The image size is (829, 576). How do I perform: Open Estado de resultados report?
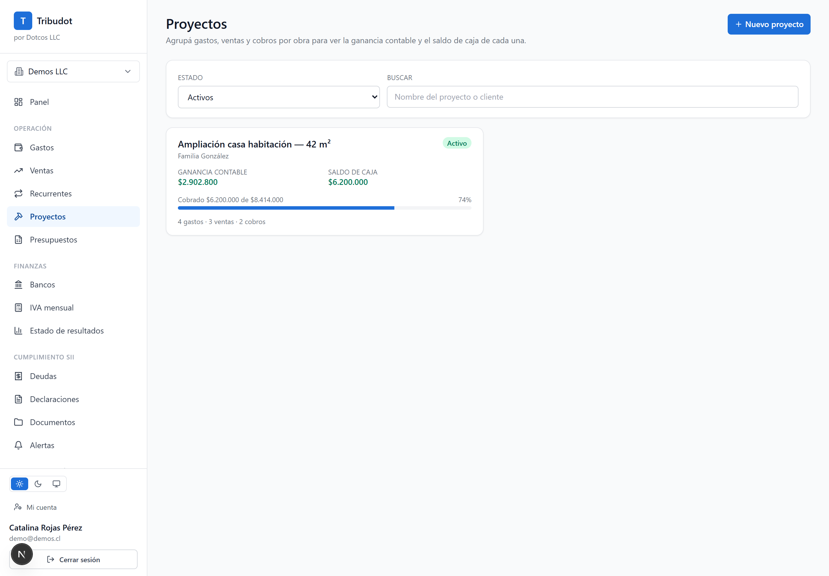(73, 331)
